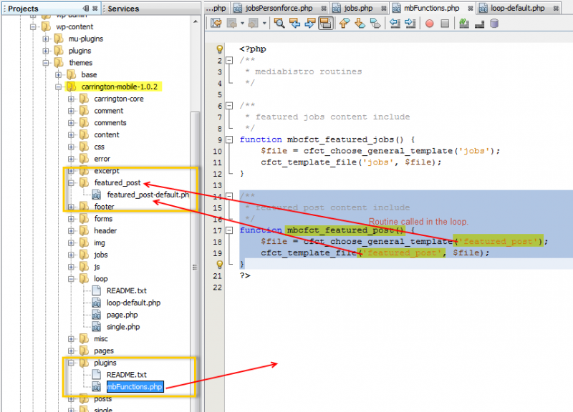Image resolution: width=573 pixels, height=412 pixels.
Task: Click the Projects panel vertical scrollbar
Action: (x=195, y=267)
